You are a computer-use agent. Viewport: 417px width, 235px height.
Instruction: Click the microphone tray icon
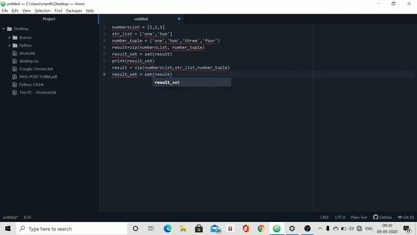coord(328,228)
